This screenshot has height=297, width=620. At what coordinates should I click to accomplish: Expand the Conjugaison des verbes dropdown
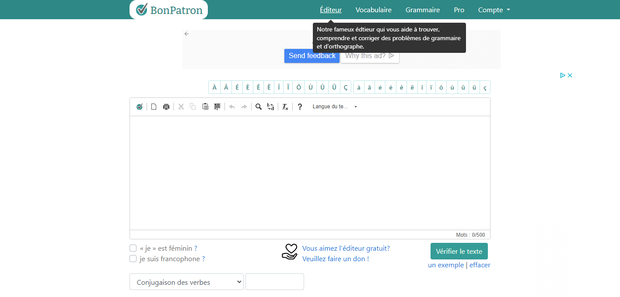(186, 282)
